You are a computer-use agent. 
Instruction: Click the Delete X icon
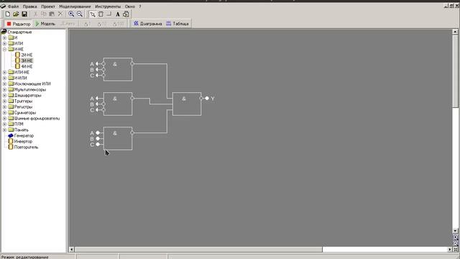60,14
